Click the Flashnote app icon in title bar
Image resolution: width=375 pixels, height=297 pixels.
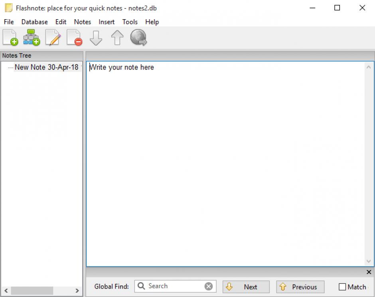pyautogui.click(x=9, y=8)
